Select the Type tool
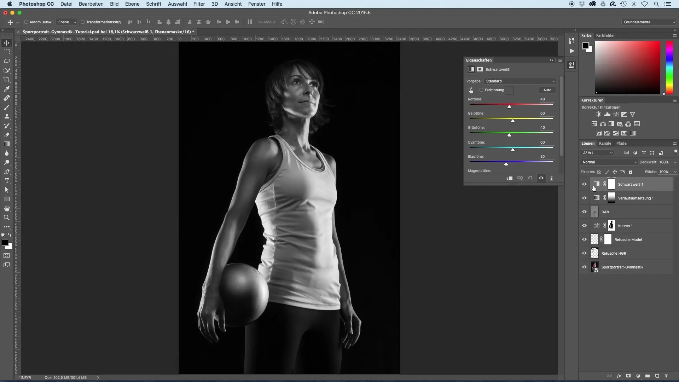This screenshot has width=679, height=382. point(7,181)
